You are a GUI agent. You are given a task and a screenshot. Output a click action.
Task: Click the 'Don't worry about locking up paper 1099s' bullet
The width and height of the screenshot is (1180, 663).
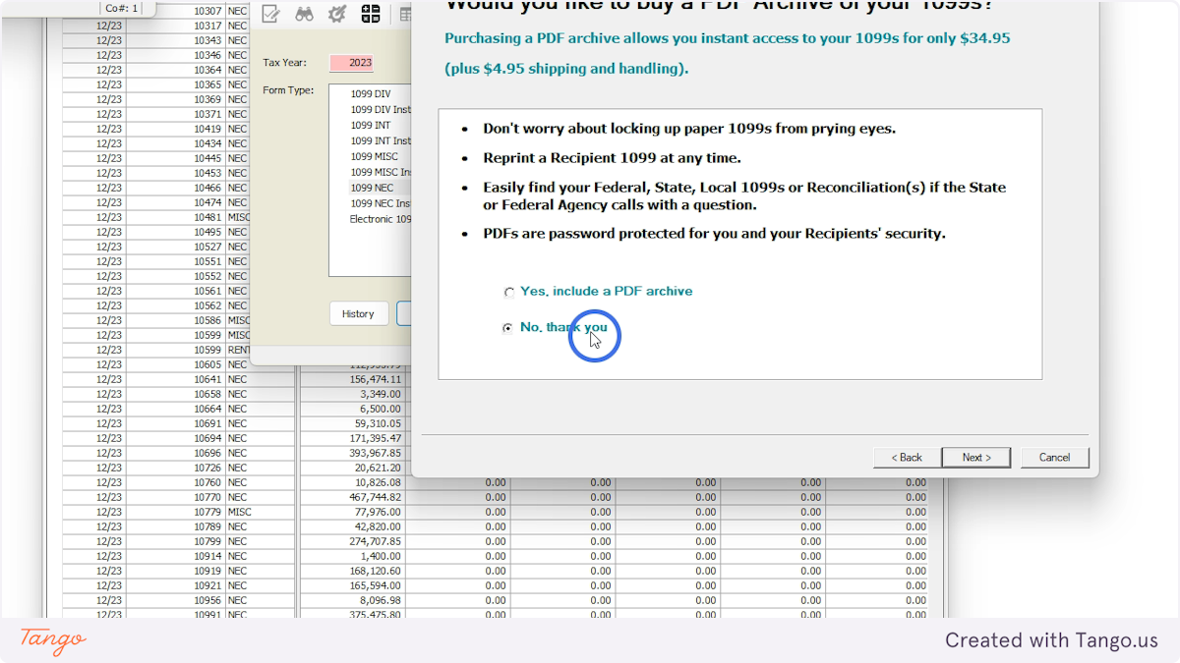point(689,129)
